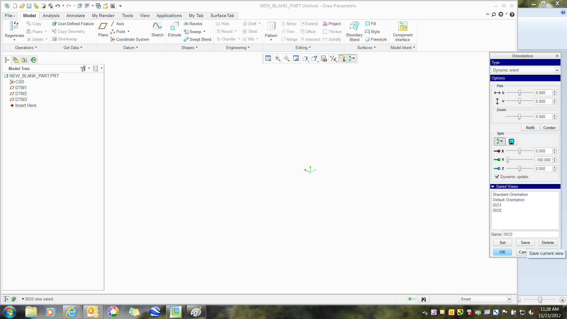Expand the Engineering group dropdown
The height and width of the screenshot is (319, 567).
238,48
